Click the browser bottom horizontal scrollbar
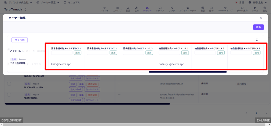This screenshot has width=271, height=126. point(134,125)
